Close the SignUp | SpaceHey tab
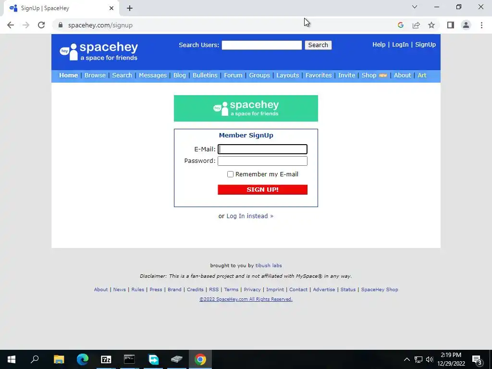This screenshot has width=492, height=369. point(111,8)
